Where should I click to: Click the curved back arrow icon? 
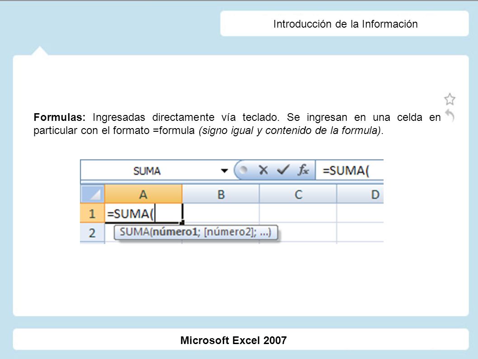tap(450, 115)
